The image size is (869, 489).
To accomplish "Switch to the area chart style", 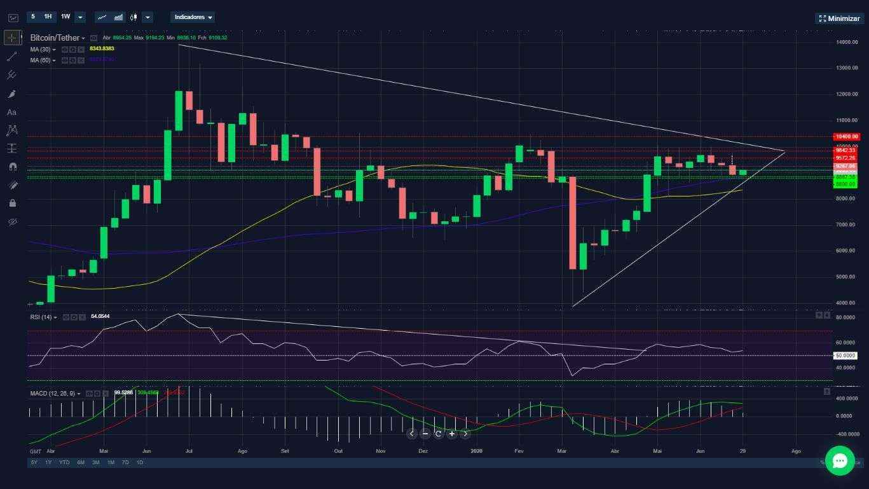I will click(x=118, y=17).
